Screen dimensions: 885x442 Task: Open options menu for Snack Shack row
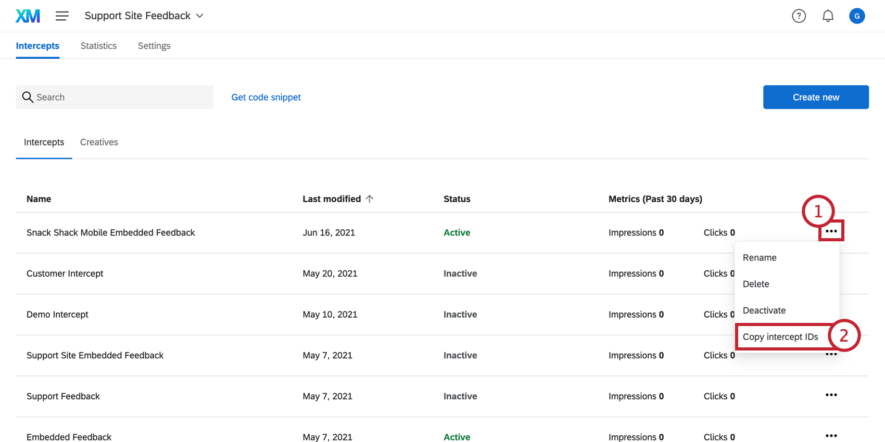(831, 231)
